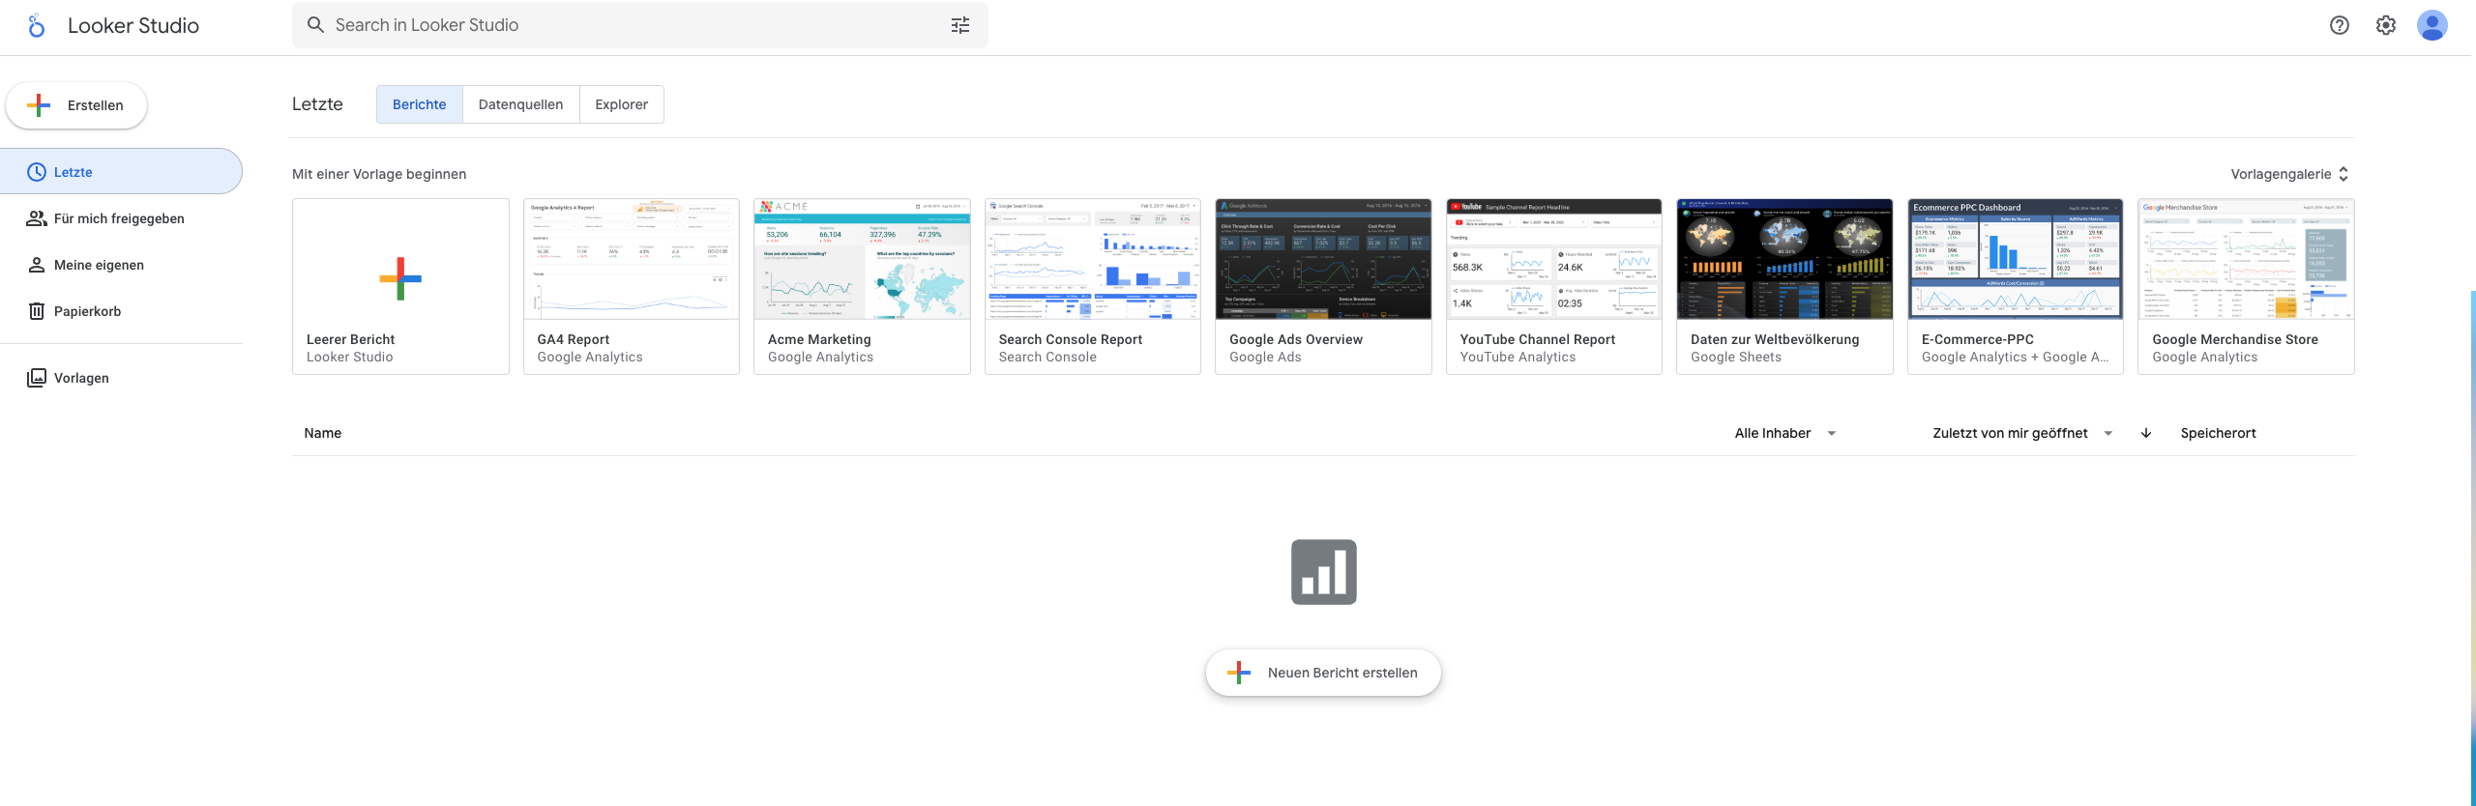Screen dimensions: 2476x806
Task: Open the Acme Marketing template
Action: pos(862,286)
